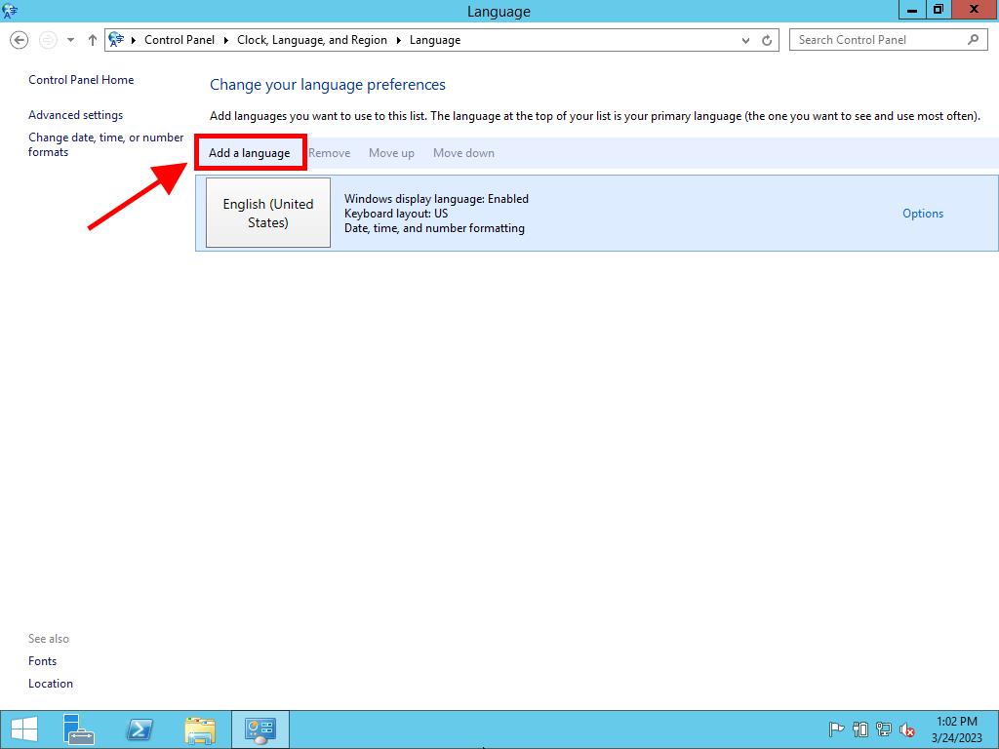Click the taskbar clock 1:02 PM
Screen dimensions: 999x749
(956, 722)
